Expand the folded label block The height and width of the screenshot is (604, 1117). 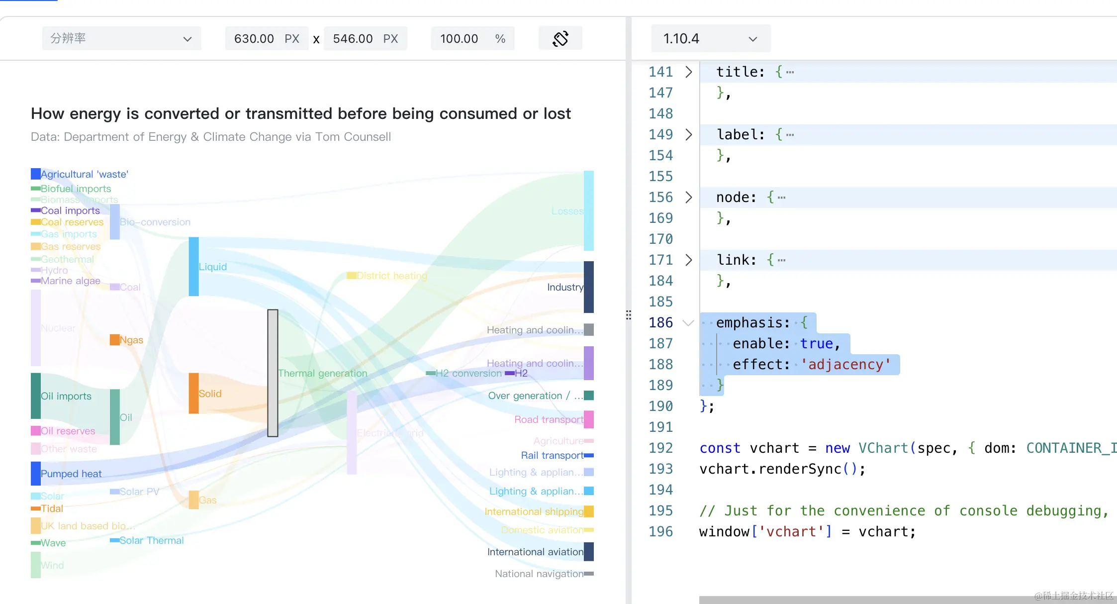(688, 135)
